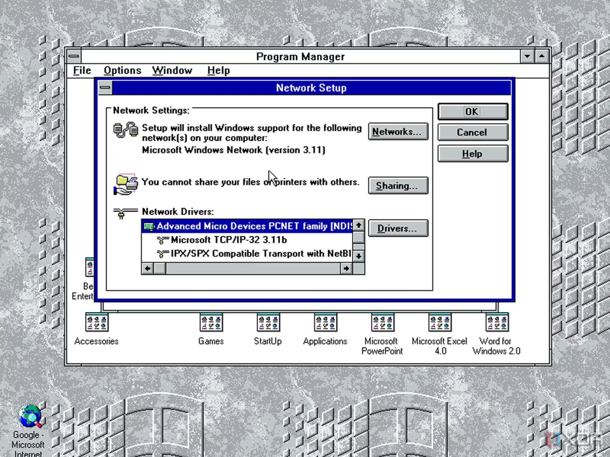Open the Word for Windows 2.0 group icon
Screen dimensions: 610x457
coord(497,322)
